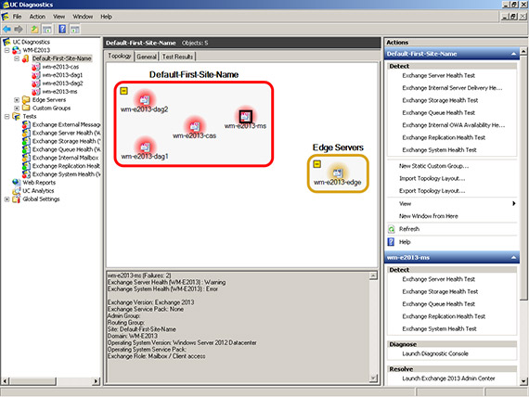
Task: Collapse the Default-First-Site-Name tree node
Action: (17, 58)
